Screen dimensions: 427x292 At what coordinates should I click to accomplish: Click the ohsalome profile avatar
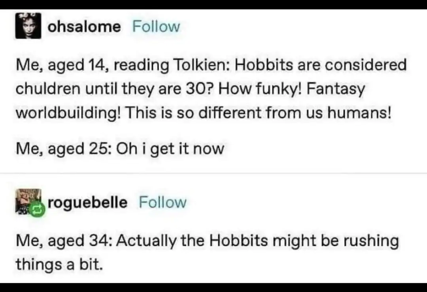point(28,26)
